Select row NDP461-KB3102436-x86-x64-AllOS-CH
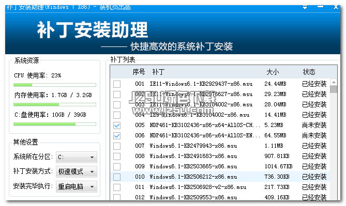The image size is (346, 206). [220, 125]
